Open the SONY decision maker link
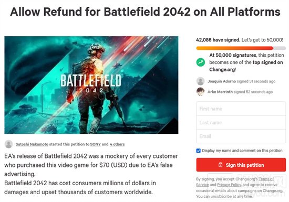This screenshot has width=289, height=202. (96, 144)
